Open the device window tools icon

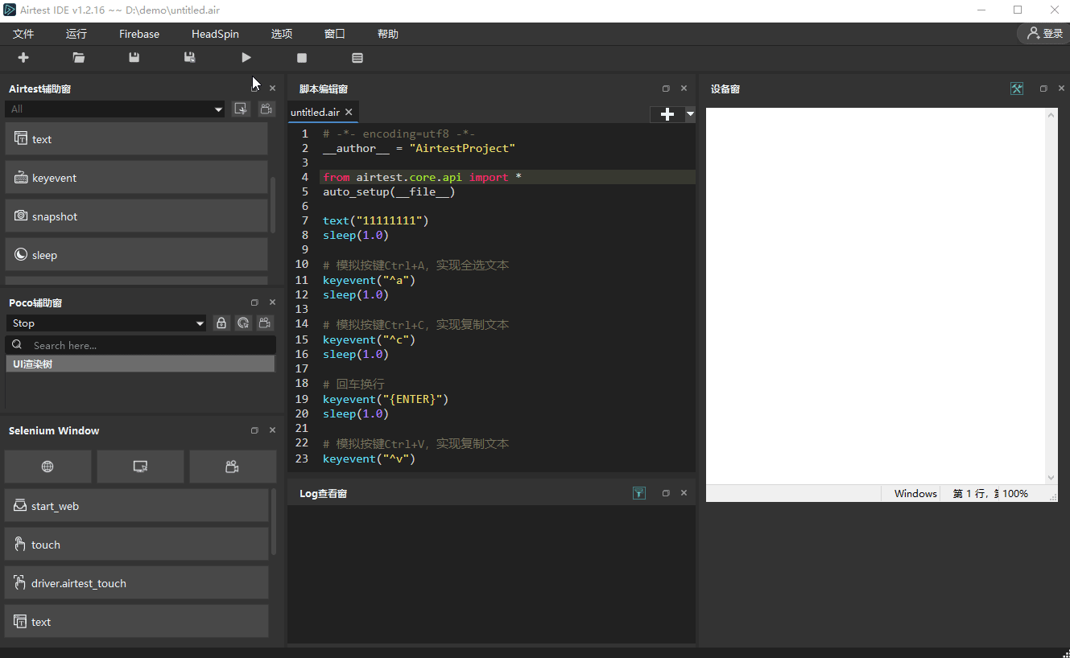coord(1017,88)
